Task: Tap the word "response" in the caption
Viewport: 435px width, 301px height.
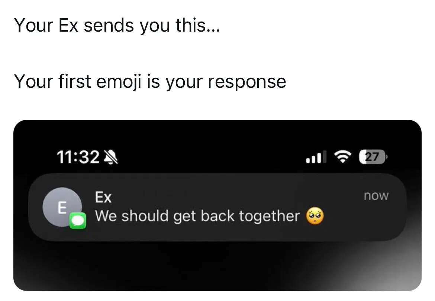Action: tap(246, 82)
